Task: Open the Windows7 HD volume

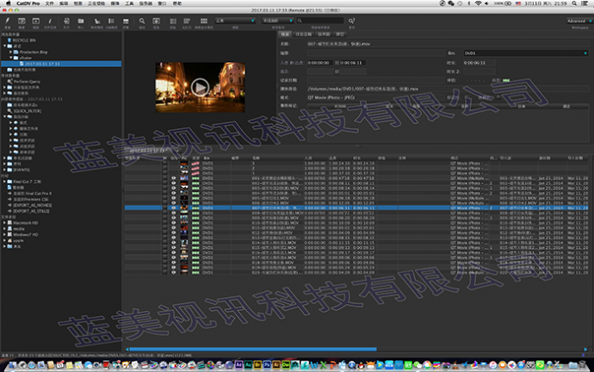Action: click(x=24, y=234)
